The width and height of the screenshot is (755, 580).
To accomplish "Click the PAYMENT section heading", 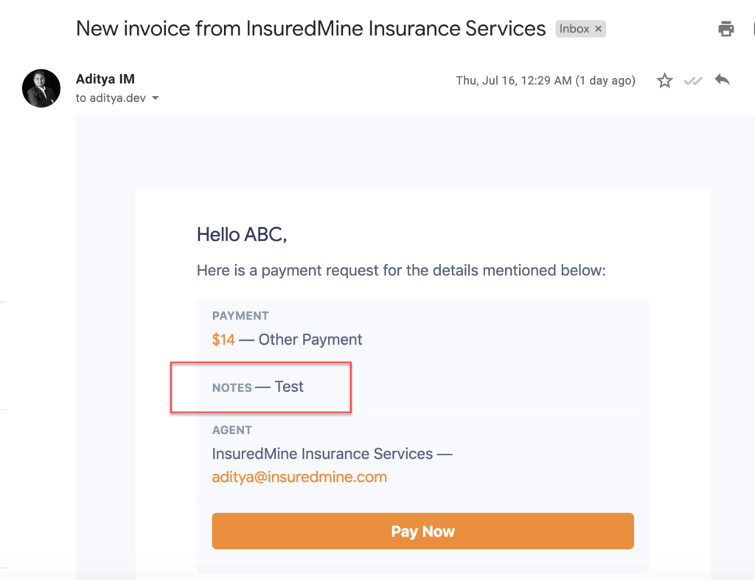I will 240,316.
